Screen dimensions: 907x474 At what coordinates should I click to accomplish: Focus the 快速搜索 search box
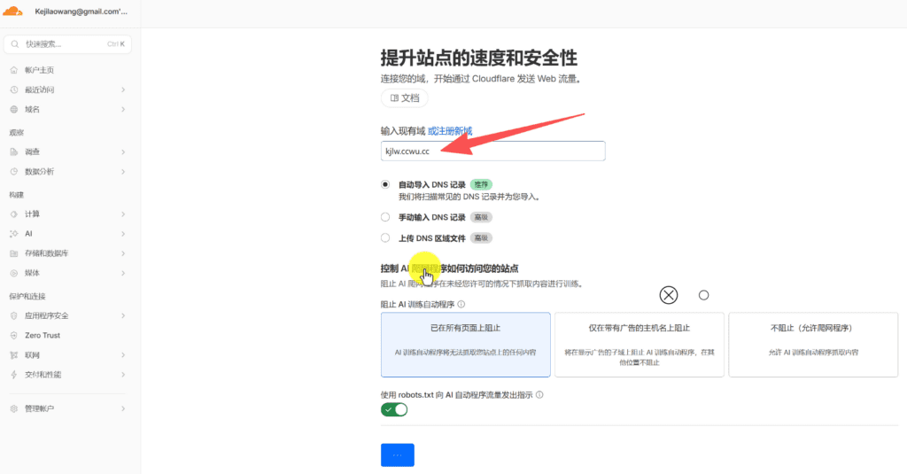(x=67, y=44)
